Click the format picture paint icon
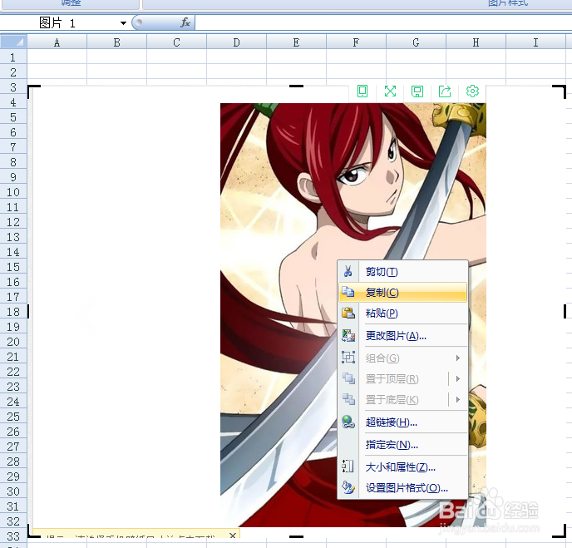 348,487
